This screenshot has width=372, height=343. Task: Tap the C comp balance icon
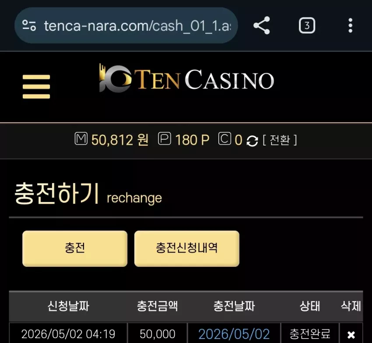(225, 139)
